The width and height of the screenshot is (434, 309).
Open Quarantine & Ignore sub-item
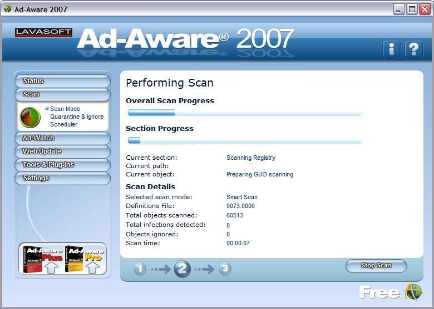[77, 117]
